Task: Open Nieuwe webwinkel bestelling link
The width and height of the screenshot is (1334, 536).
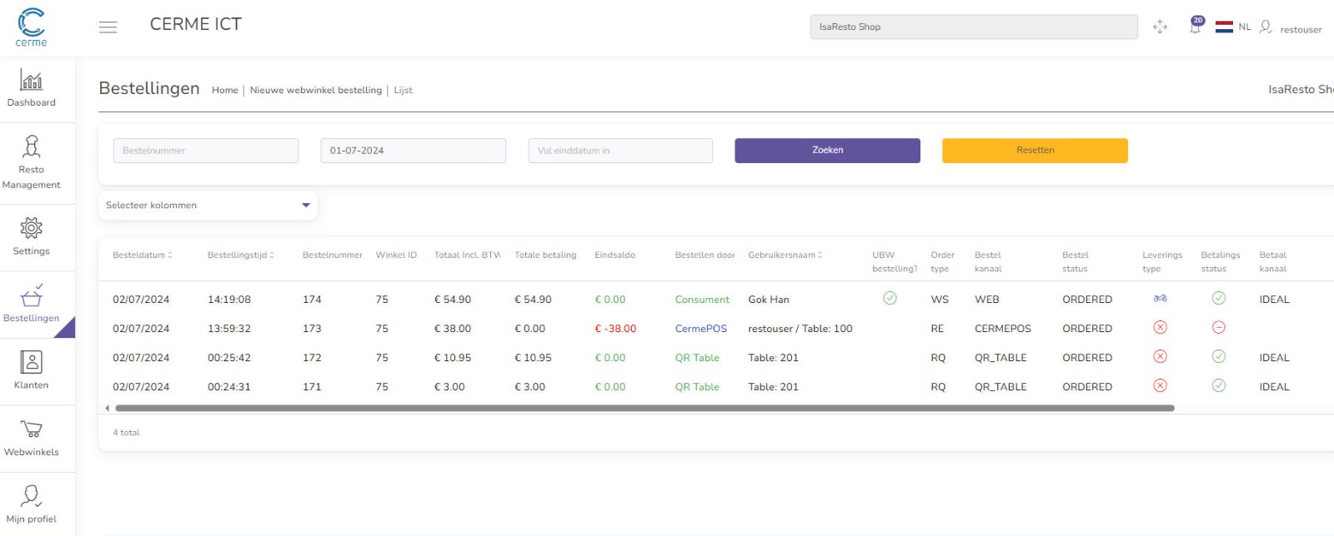Action: tap(316, 90)
